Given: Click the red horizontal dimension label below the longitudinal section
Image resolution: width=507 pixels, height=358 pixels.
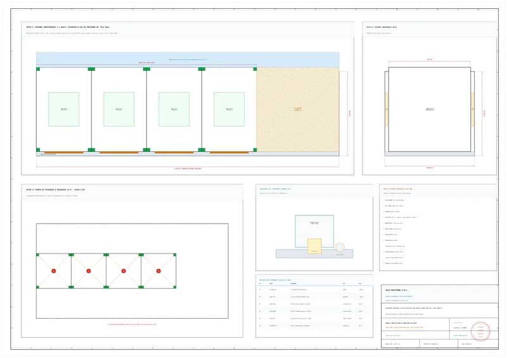Looking at the screenshot, I should pos(188,169).
